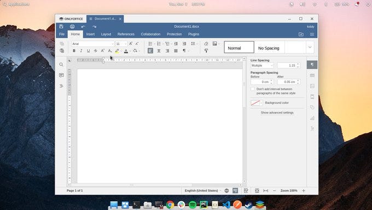Click the Copy icon in the ribbon
Viewport: 372px width, 210px height.
(x=62, y=44)
